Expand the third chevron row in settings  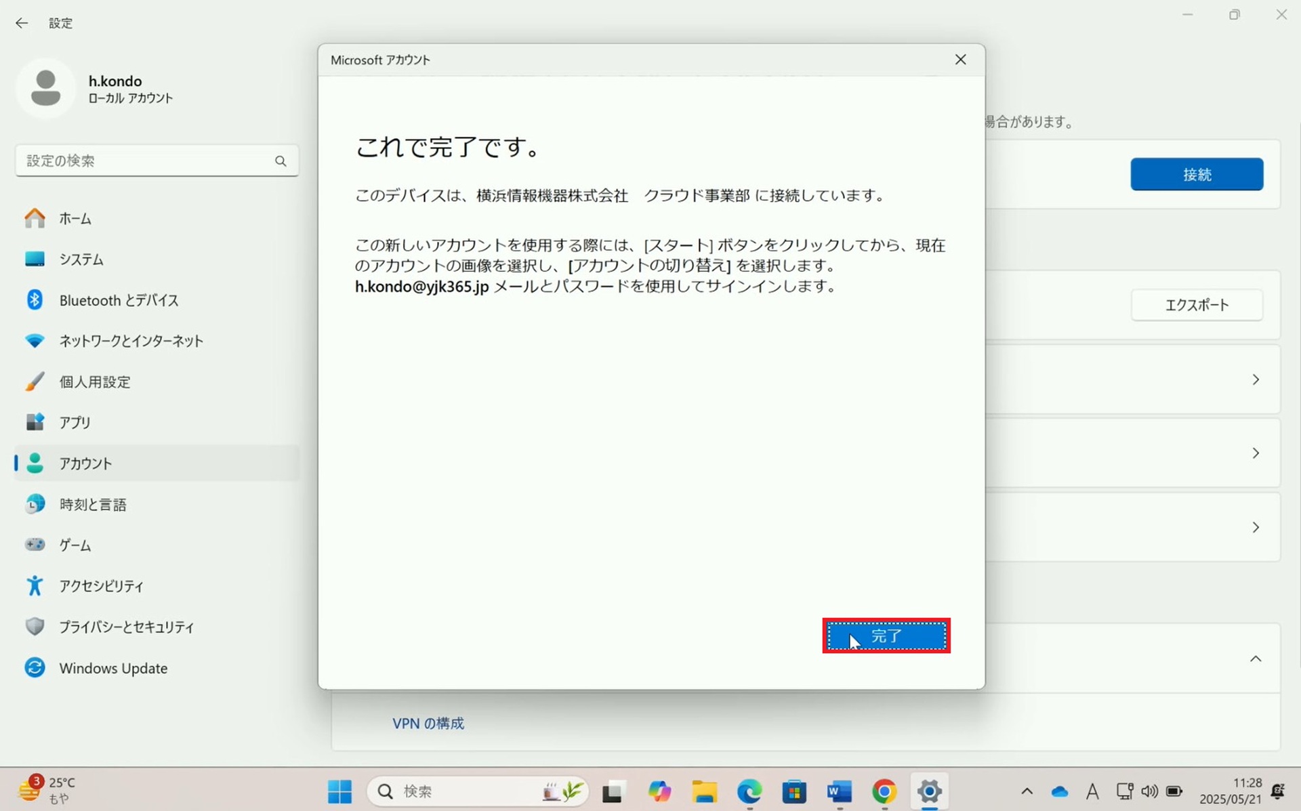[1255, 527]
